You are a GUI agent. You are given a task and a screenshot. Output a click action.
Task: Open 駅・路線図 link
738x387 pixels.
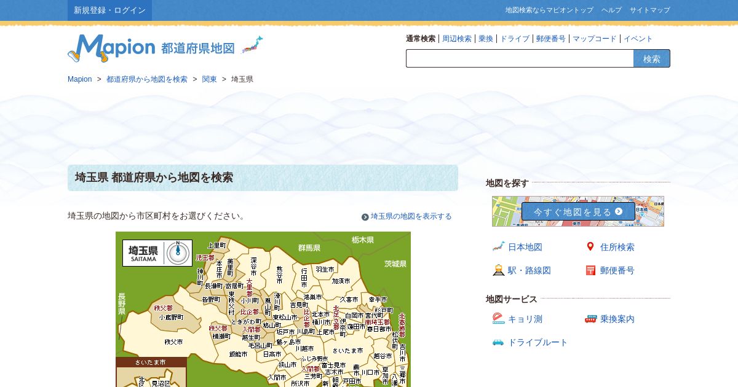click(530, 270)
